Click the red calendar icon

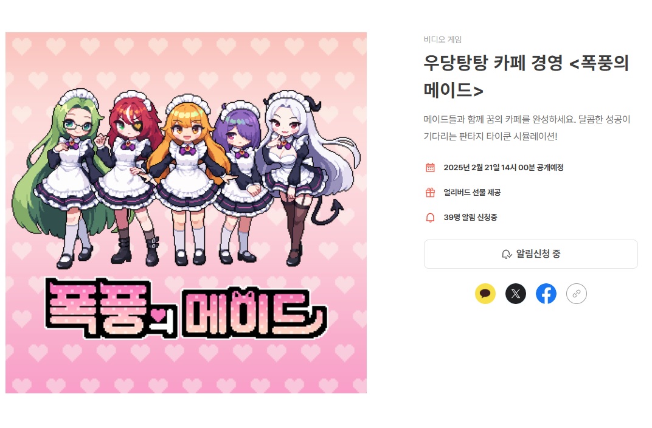(430, 167)
